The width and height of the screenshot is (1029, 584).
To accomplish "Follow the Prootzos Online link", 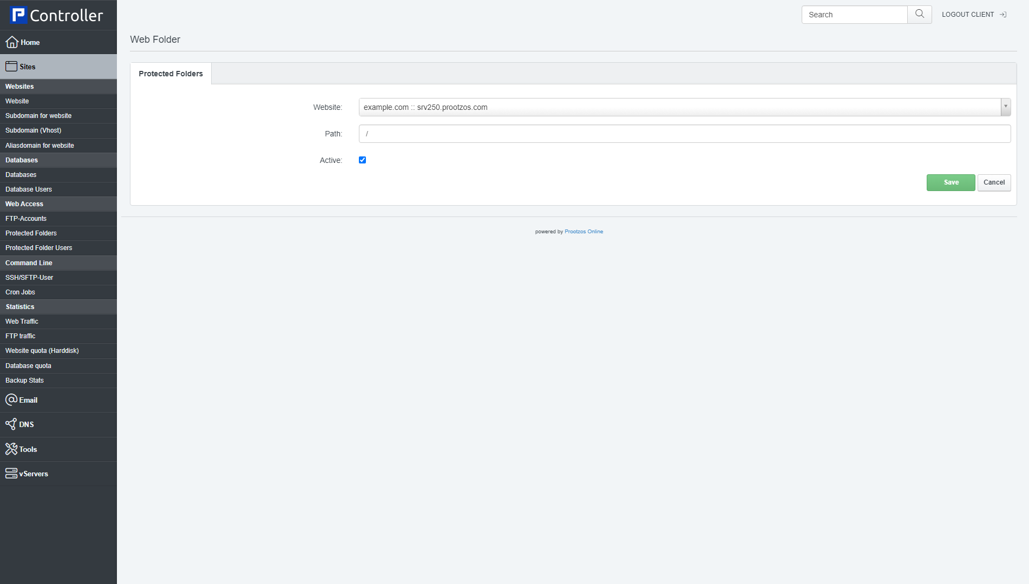I will tap(584, 232).
